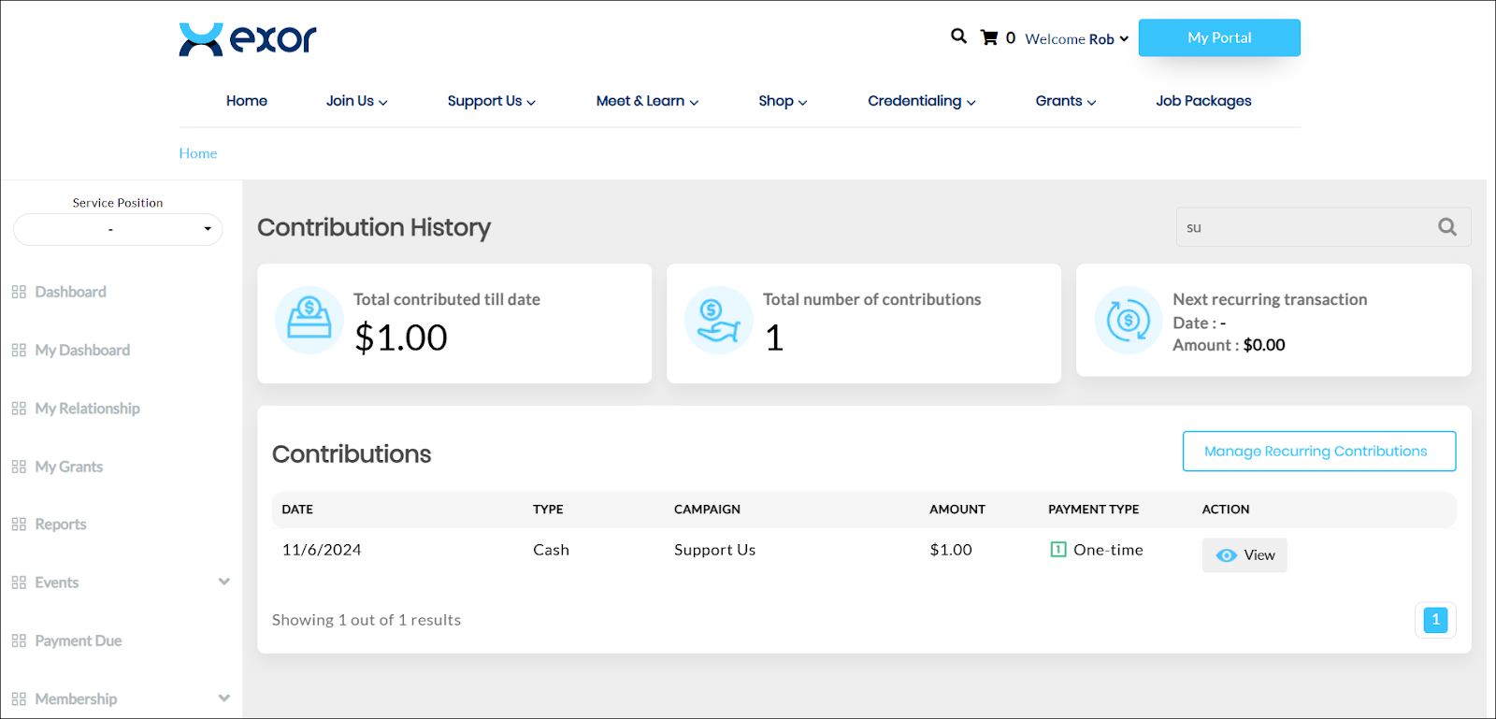
Task: Click the search magnifier icon in header
Action: click(x=958, y=36)
